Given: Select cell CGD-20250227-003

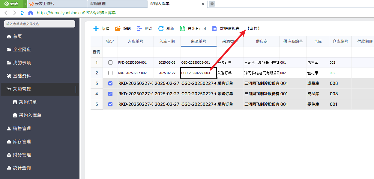Looking at the screenshot, I should (x=199, y=73).
